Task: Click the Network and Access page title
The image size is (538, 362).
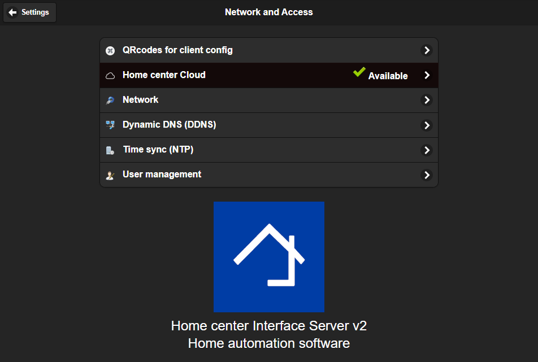Action: tap(268, 12)
